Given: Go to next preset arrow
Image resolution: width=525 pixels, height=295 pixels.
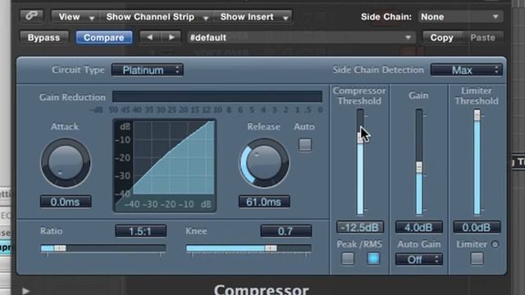Looking at the screenshot, I should click(171, 37).
